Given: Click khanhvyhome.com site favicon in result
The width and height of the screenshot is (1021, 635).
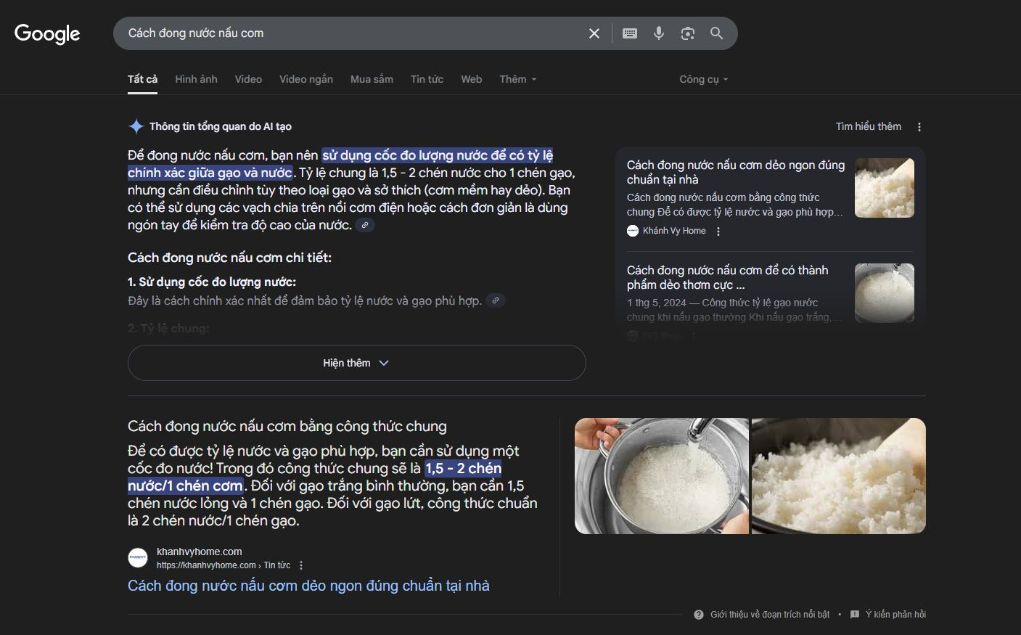Looking at the screenshot, I should coord(138,557).
